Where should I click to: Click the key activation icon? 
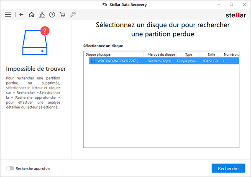(x=73, y=15)
